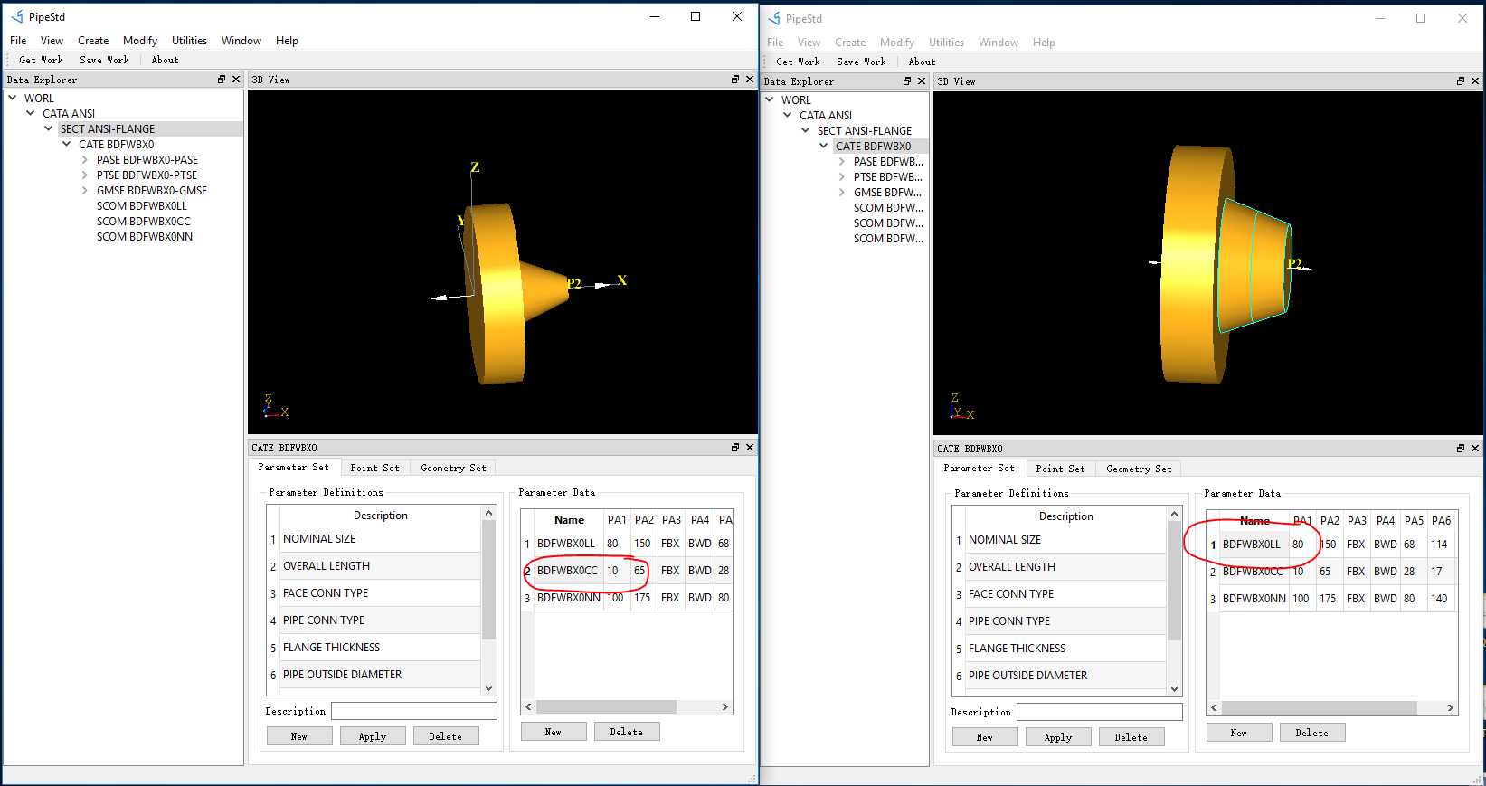
Task: Close the CATE BDFWBX0 panel in the active window
Action: tap(750, 448)
